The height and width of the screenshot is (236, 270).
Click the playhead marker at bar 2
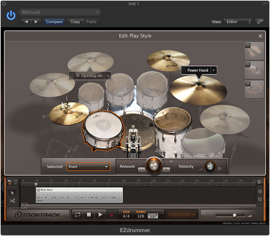pos(36,184)
